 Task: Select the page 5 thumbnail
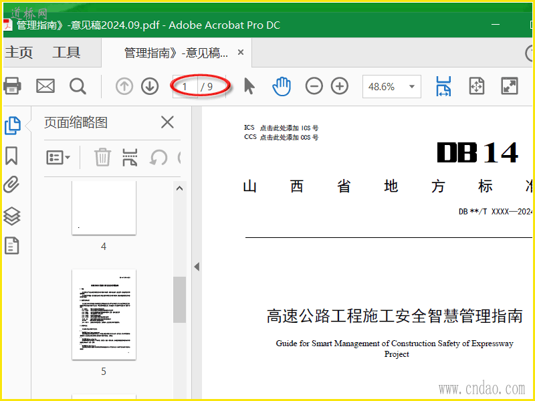coord(104,314)
